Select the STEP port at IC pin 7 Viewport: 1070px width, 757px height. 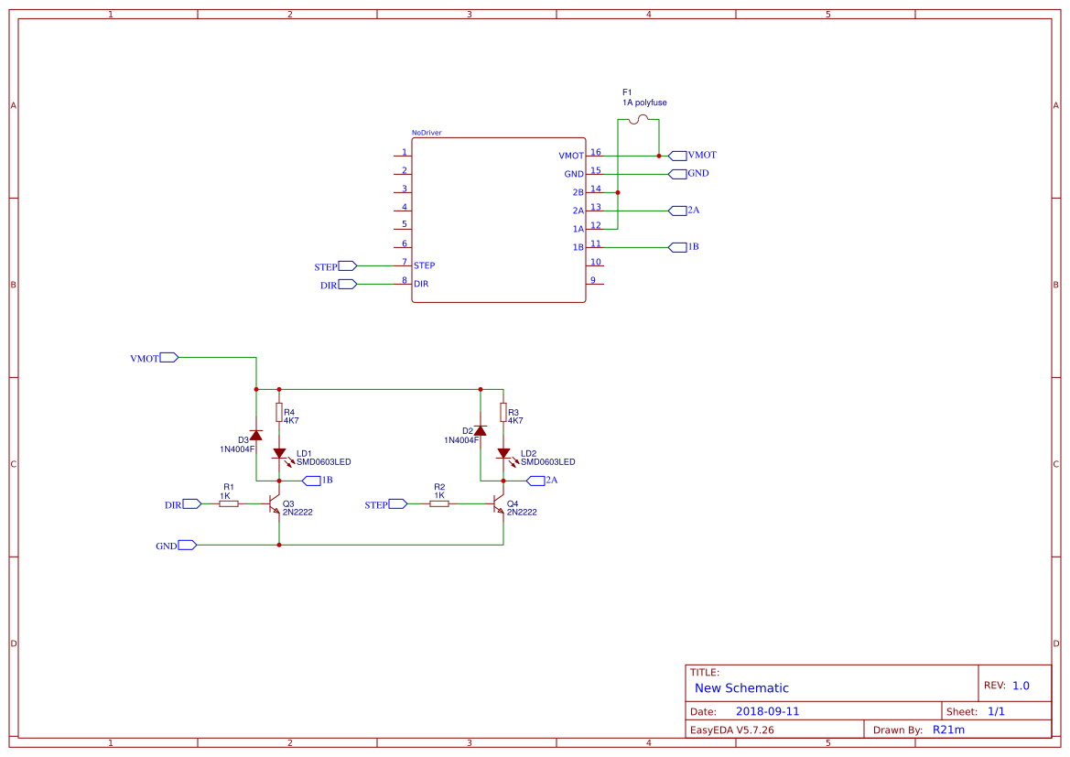pyautogui.click(x=347, y=265)
